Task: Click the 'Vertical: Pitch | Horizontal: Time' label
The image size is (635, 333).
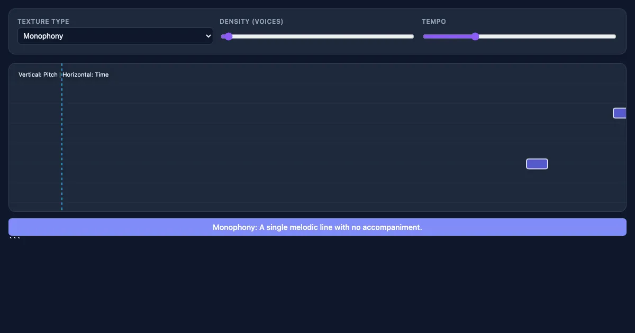Action: [x=63, y=75]
